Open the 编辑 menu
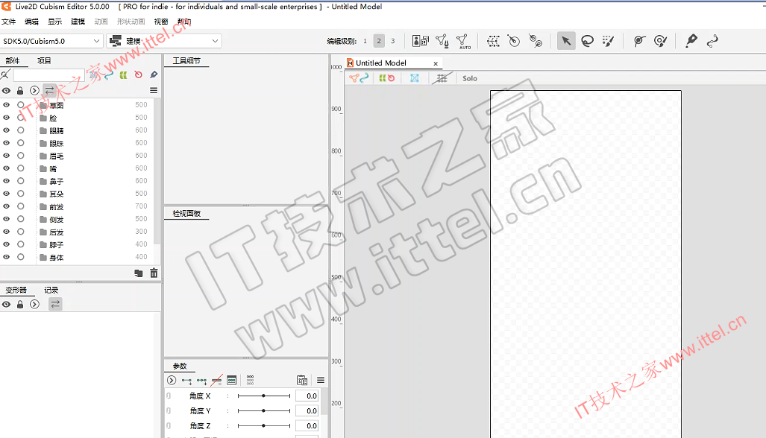Viewport: 766px width, 438px height. (x=32, y=22)
